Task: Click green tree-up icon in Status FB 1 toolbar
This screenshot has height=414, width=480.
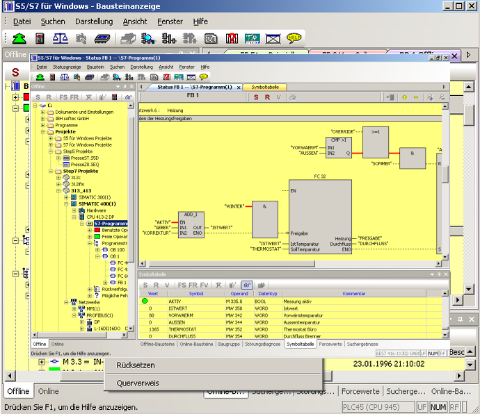Action: tap(40, 77)
